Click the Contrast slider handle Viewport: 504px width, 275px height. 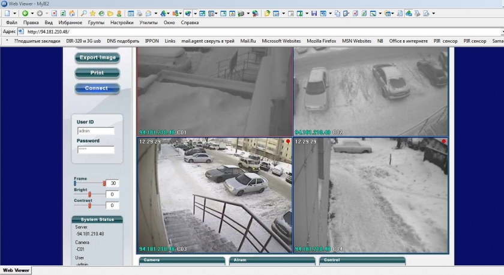(89, 205)
